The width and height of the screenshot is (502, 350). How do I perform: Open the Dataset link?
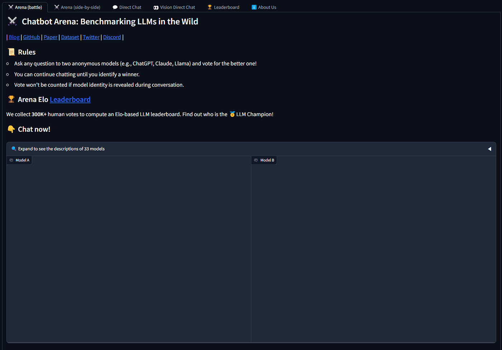[x=70, y=37]
